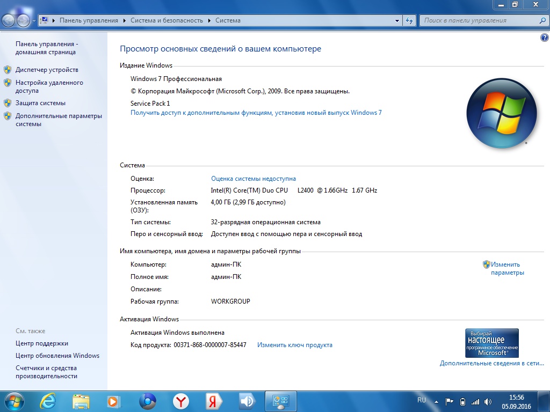Select the Intel(R) Core(TM) Duo CPU processor value
Image resolution: width=550 pixels, height=412 pixels.
(294, 190)
